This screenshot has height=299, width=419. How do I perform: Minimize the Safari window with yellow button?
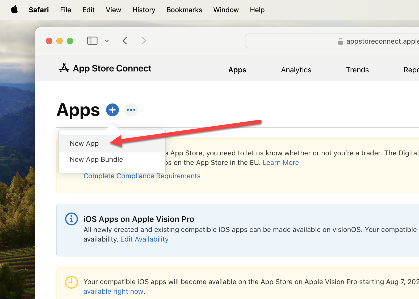pos(60,41)
